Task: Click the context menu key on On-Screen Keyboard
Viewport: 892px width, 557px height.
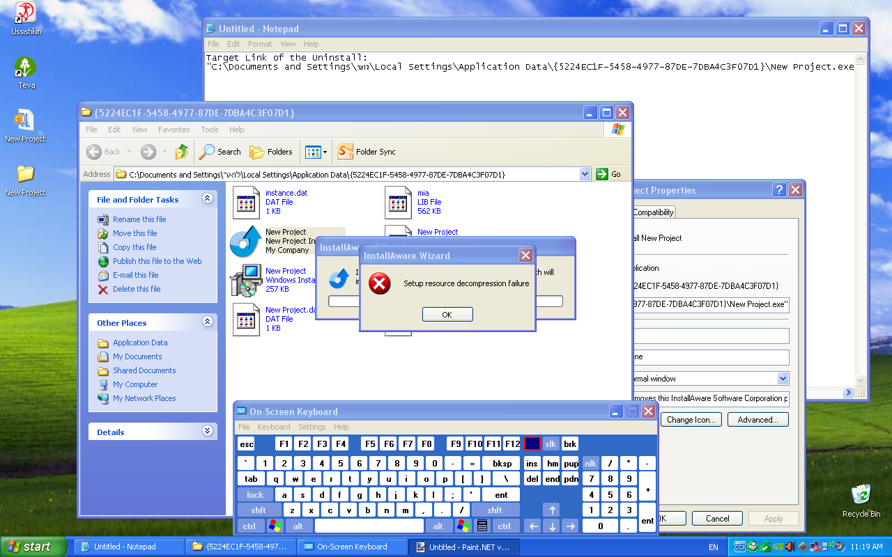Action: [x=482, y=526]
